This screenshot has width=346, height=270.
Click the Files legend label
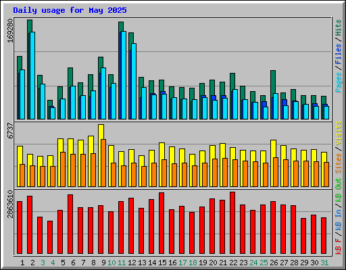click(338, 54)
